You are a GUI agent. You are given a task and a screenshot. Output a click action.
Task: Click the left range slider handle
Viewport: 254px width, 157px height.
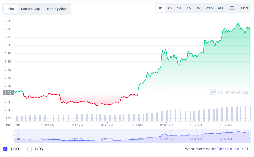(14, 135)
